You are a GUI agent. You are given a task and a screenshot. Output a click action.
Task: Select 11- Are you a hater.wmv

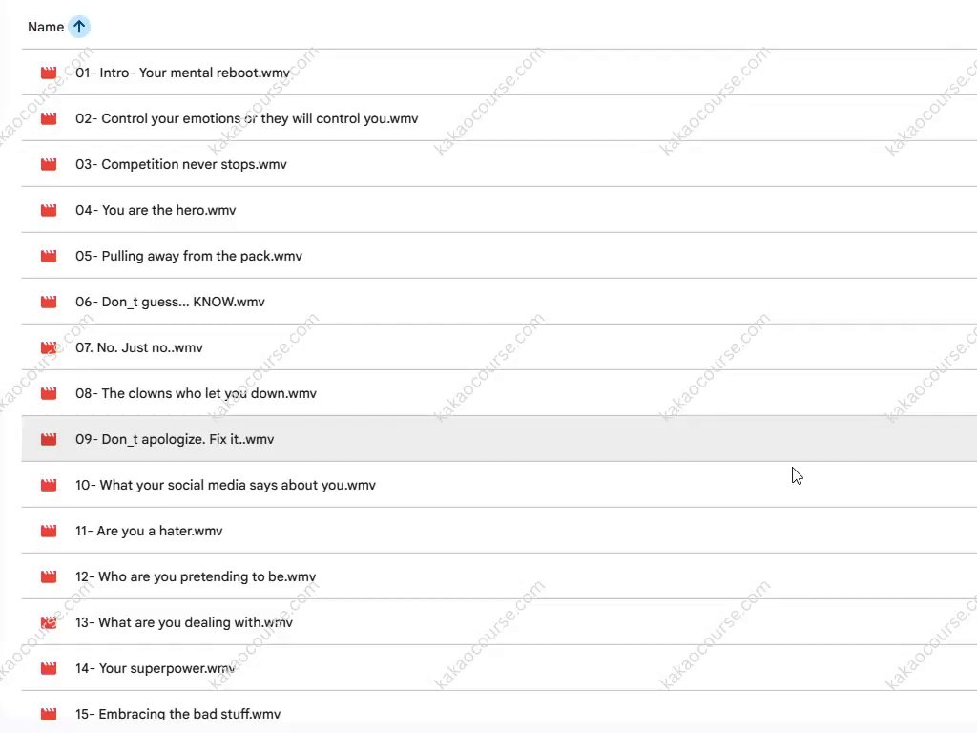tap(149, 531)
